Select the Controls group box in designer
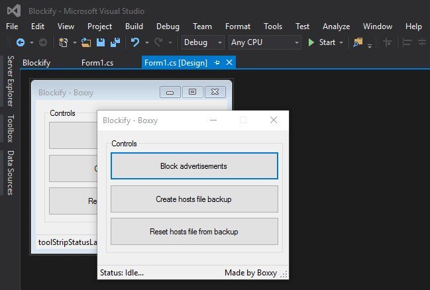Screen dimensions: 430x290 pos(62,113)
